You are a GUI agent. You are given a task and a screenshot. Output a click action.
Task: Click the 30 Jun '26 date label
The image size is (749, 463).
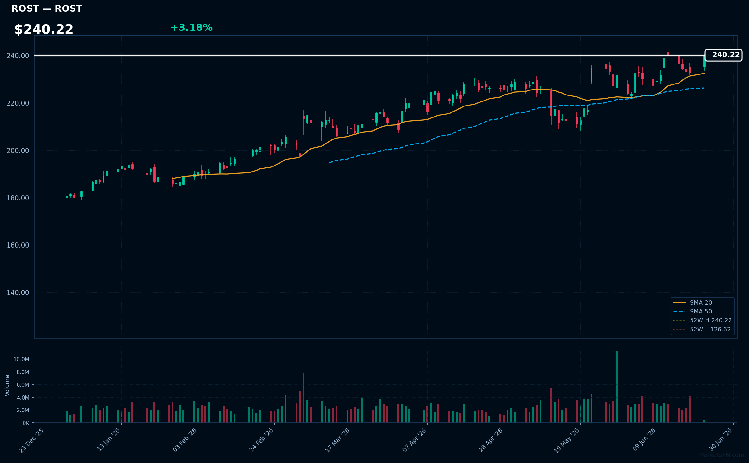720,440
